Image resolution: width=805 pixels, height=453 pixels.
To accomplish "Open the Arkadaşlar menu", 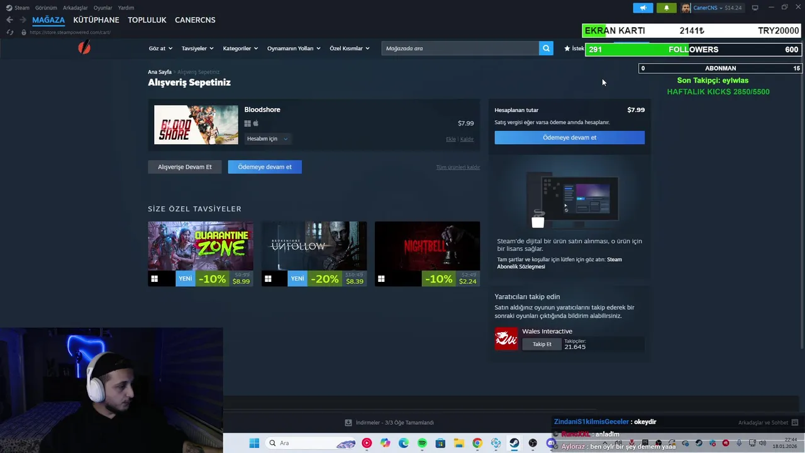I will click(75, 8).
